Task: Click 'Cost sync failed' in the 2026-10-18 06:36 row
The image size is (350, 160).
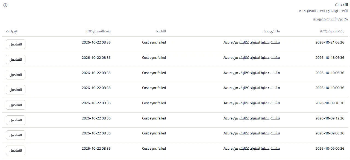Action: coord(154,58)
